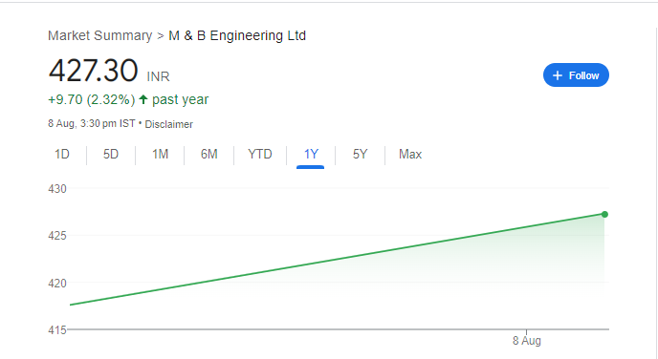Switch chart to 1D range

tap(62, 154)
